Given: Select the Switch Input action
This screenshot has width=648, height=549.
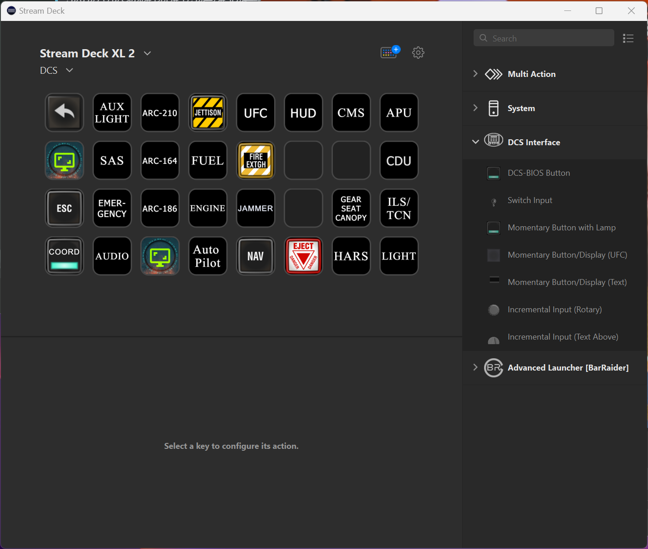Looking at the screenshot, I should 530,200.
